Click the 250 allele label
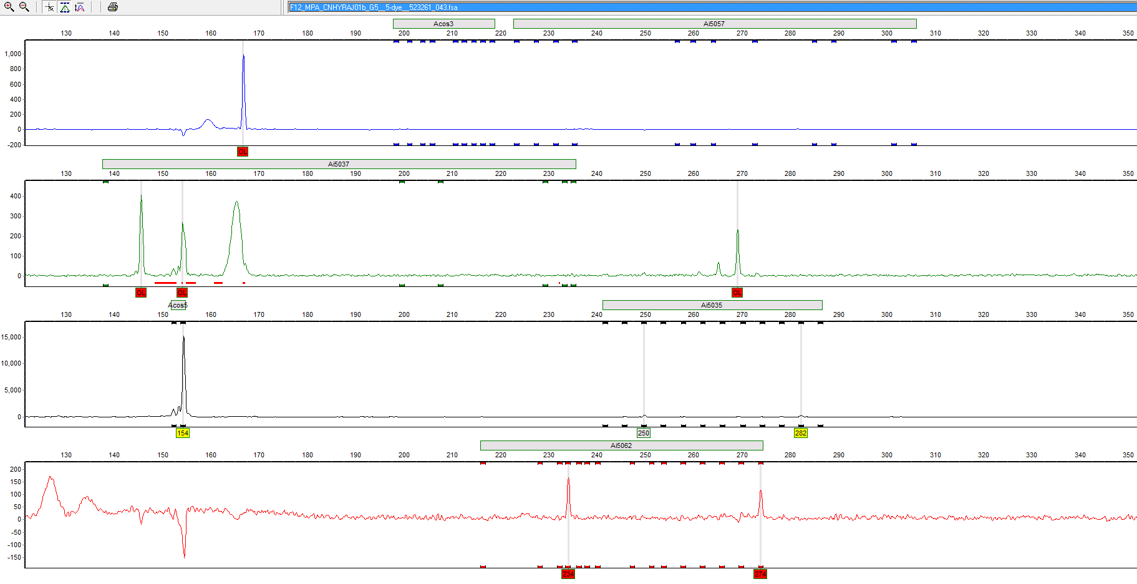The image size is (1137, 584). (643, 433)
